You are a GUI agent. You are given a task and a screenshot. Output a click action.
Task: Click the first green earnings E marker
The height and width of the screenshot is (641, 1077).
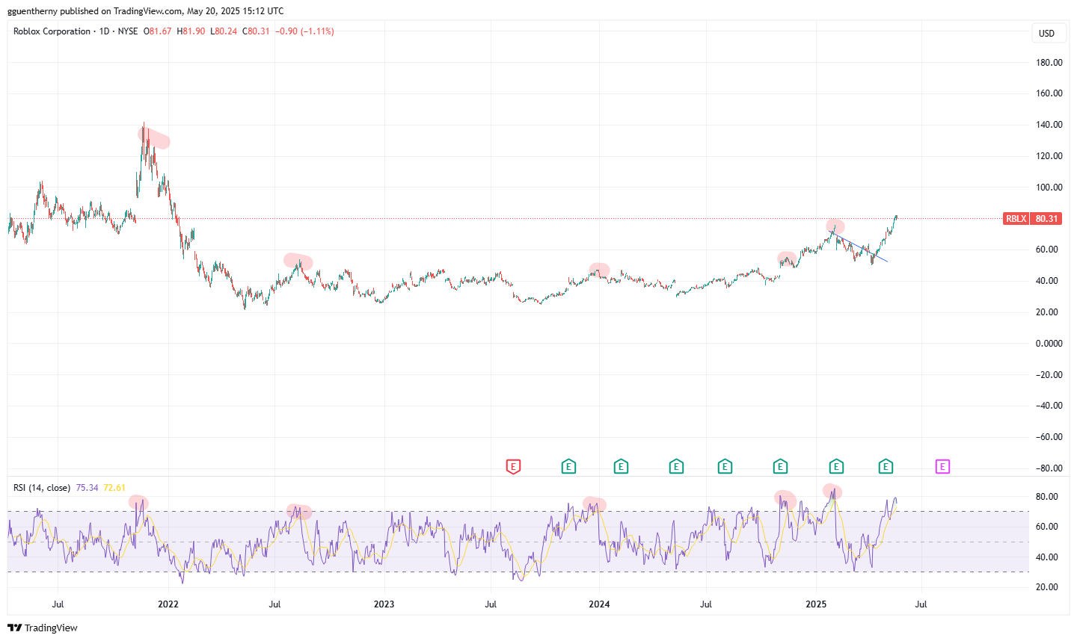click(568, 467)
